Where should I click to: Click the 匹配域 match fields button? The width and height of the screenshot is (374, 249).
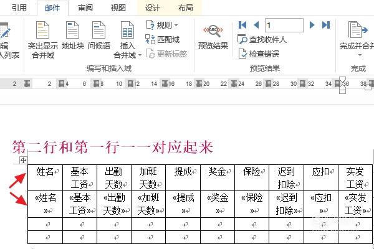pyautogui.click(x=163, y=39)
